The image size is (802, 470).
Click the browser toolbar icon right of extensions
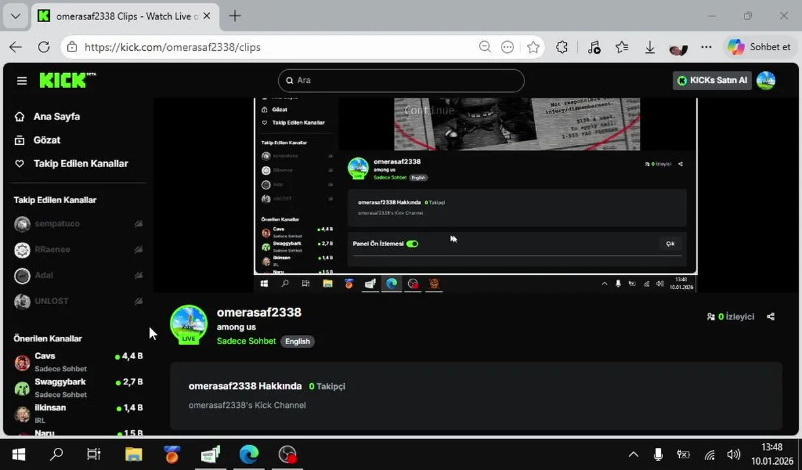click(x=594, y=47)
